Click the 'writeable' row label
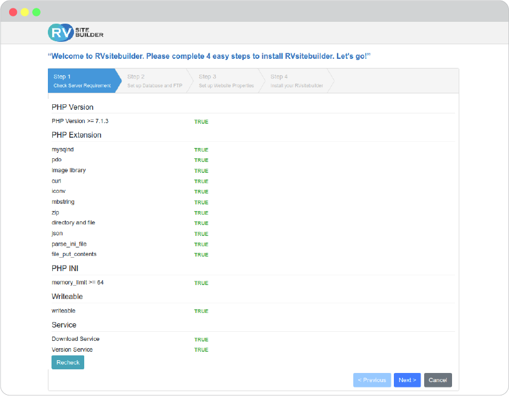509x396 pixels. (63, 311)
